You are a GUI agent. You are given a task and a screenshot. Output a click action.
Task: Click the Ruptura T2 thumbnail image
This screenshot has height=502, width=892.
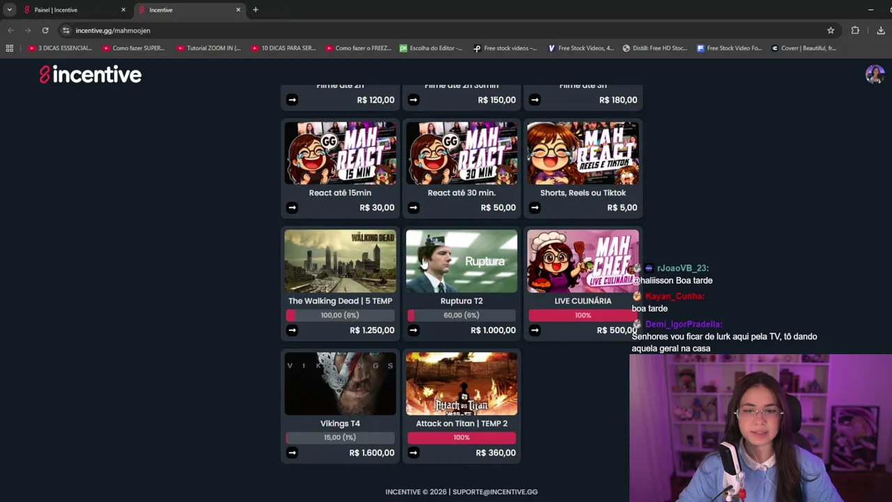pyautogui.click(x=461, y=261)
